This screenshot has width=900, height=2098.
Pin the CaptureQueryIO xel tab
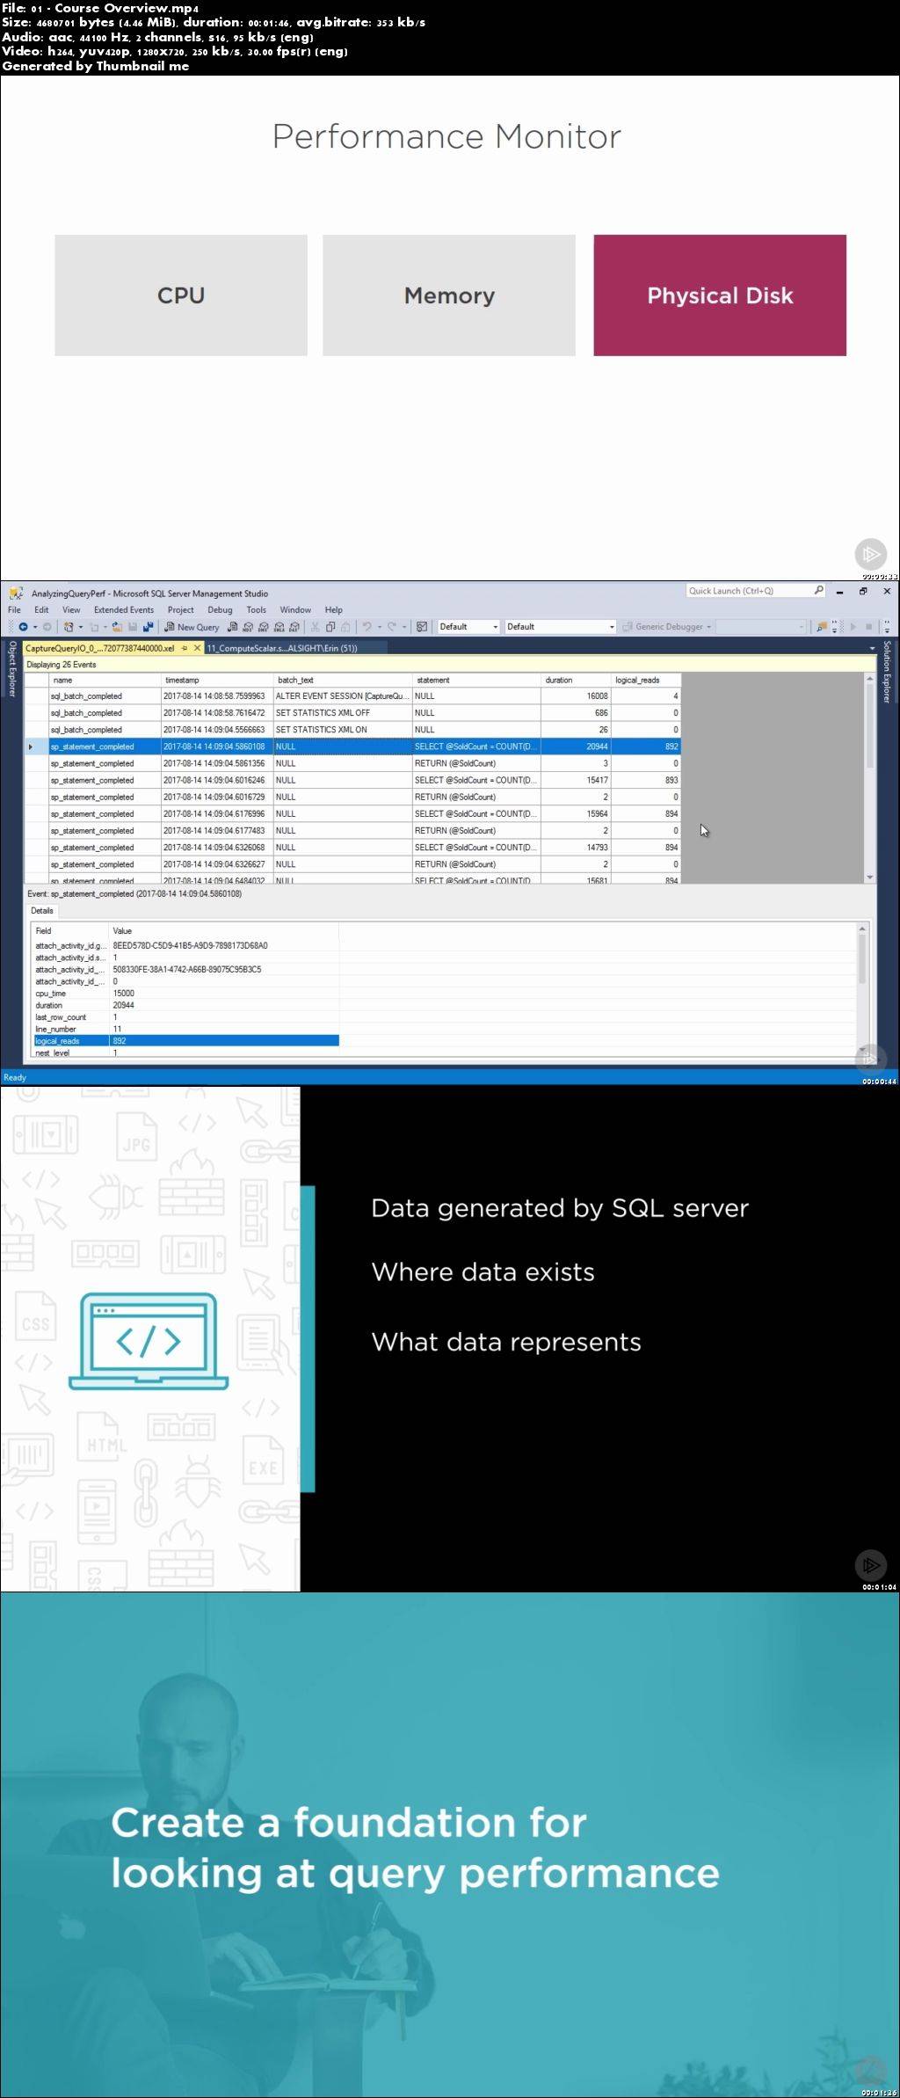click(x=185, y=648)
